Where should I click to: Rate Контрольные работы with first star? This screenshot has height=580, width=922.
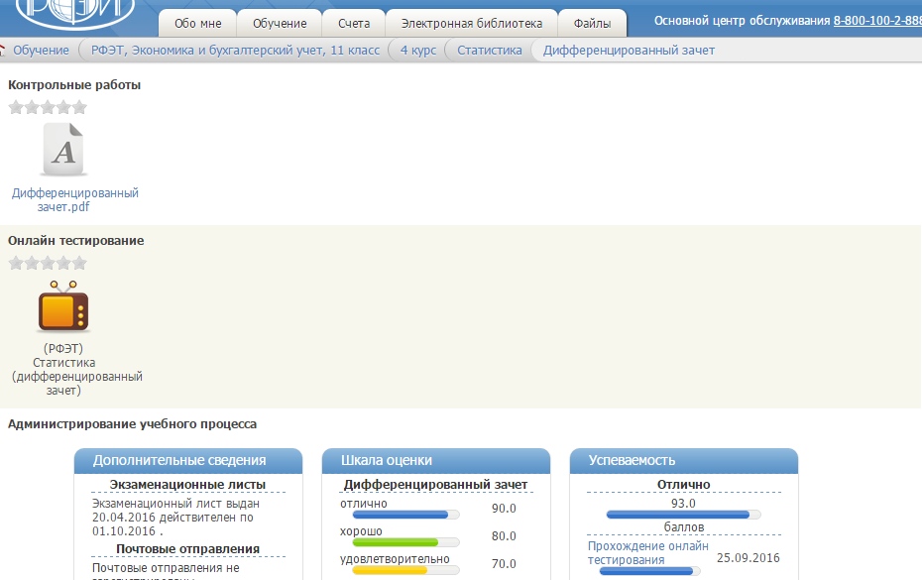(16, 107)
